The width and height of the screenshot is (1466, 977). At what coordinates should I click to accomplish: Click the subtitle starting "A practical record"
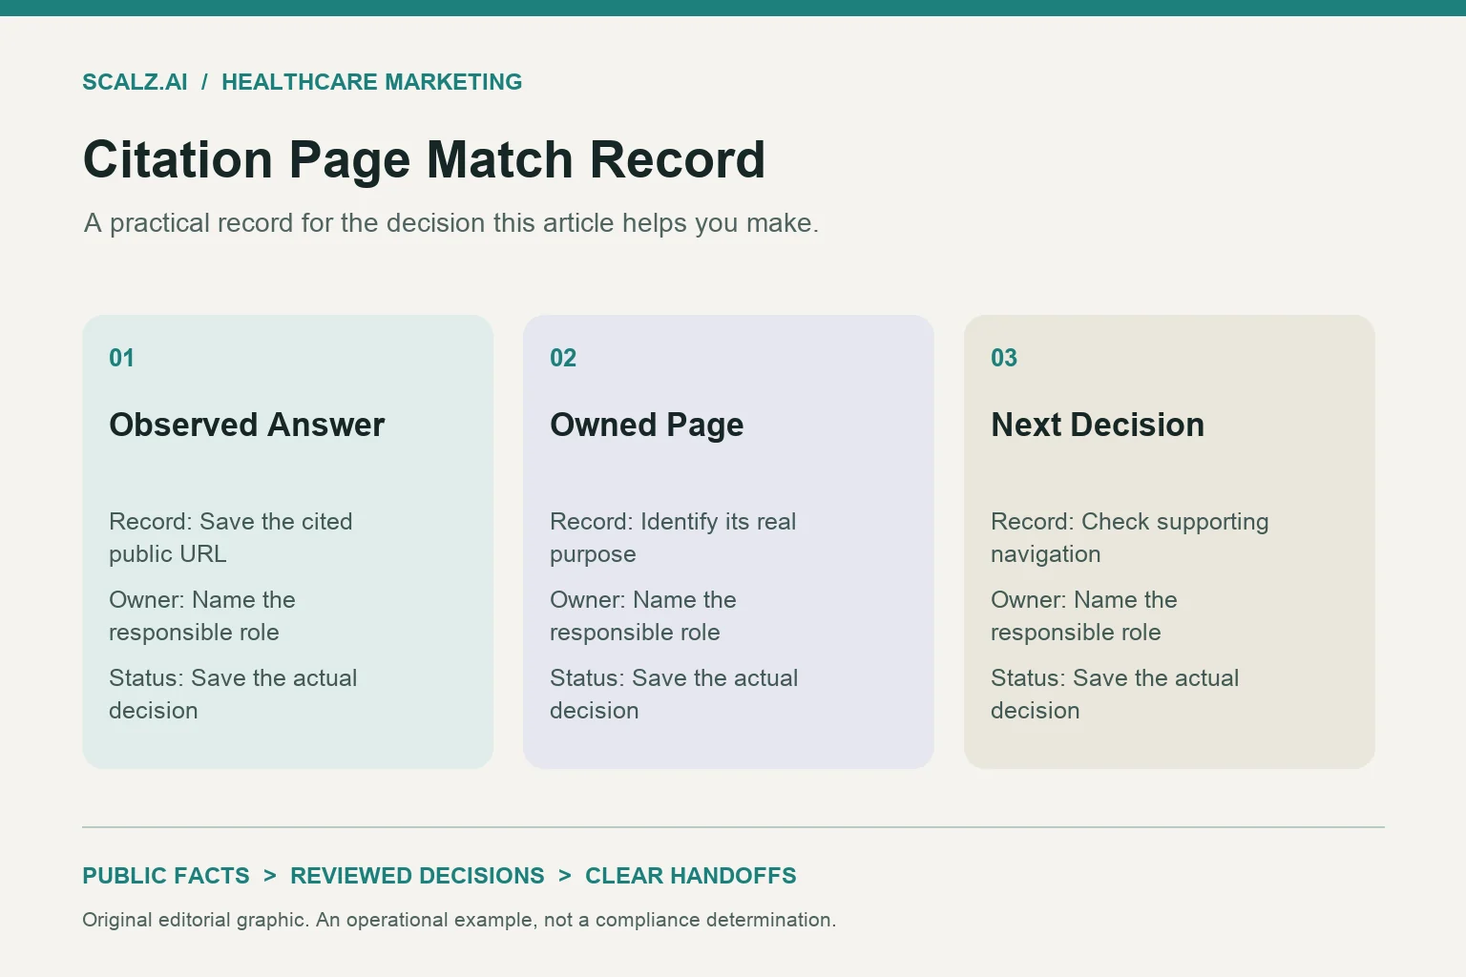450,222
